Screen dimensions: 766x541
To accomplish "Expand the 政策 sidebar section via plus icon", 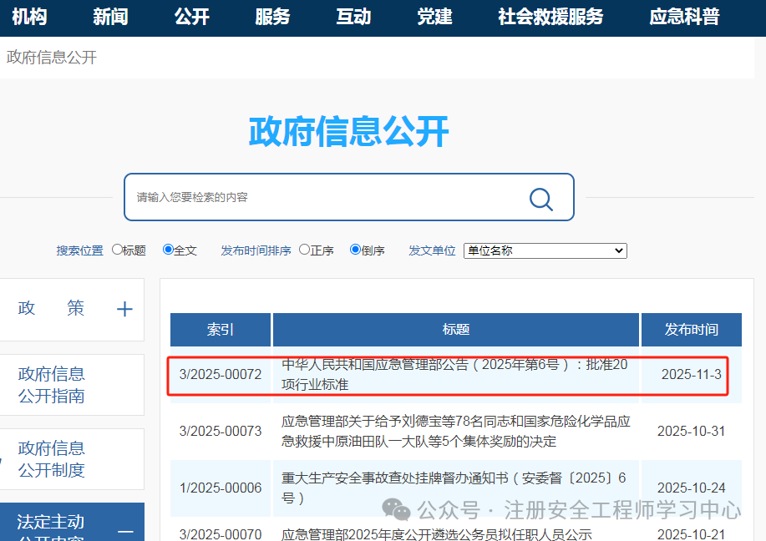I will pos(124,309).
